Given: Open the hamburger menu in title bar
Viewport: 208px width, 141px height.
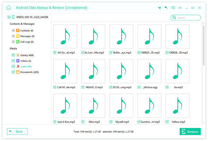Looking at the screenshot, I should (x=180, y=7).
